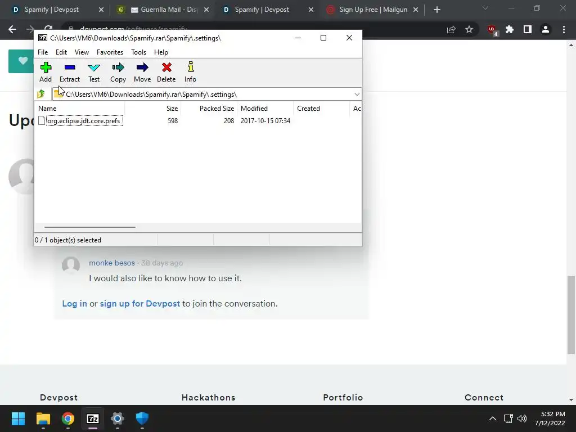Open the Favorites menu

click(x=110, y=52)
